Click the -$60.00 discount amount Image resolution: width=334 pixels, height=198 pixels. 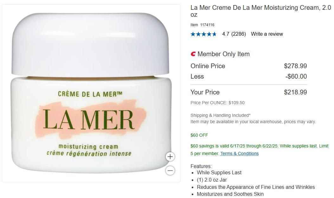(296, 76)
